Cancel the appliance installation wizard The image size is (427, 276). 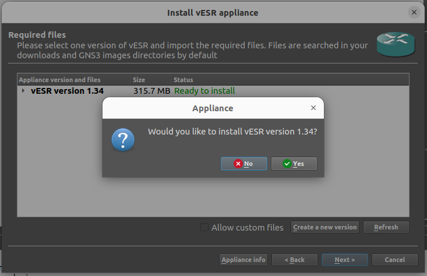[x=395, y=260]
